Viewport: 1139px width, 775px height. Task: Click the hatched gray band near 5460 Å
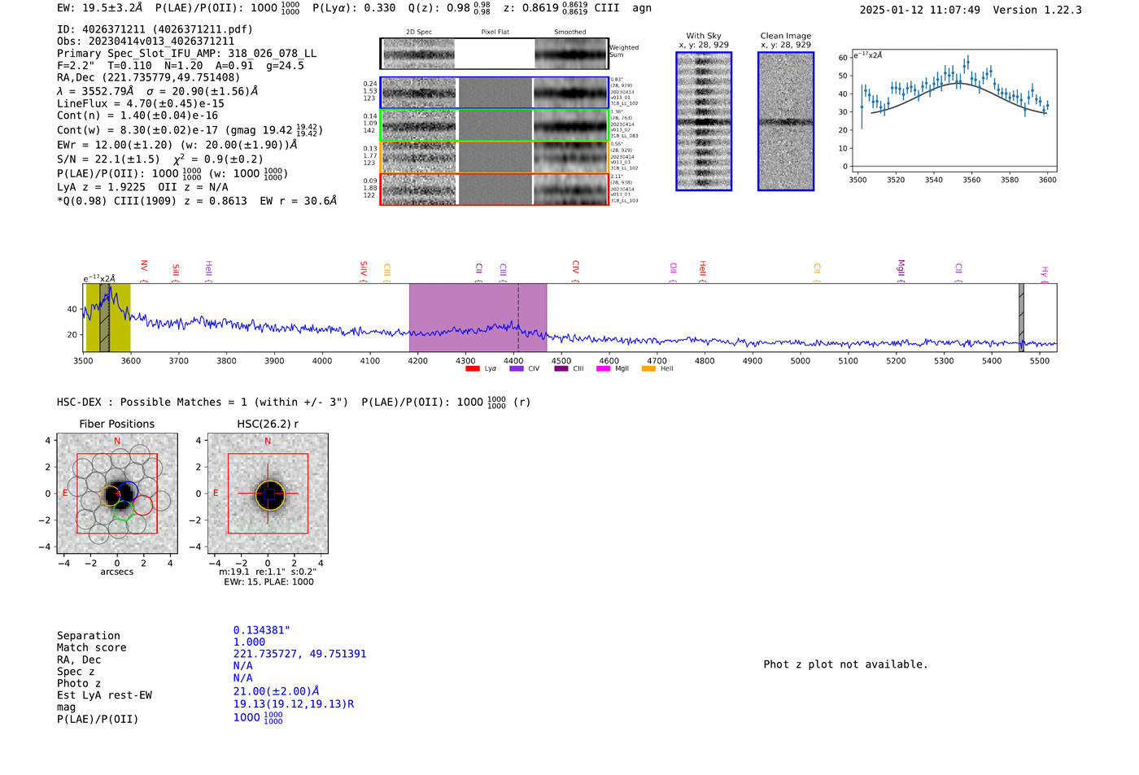click(x=1021, y=317)
